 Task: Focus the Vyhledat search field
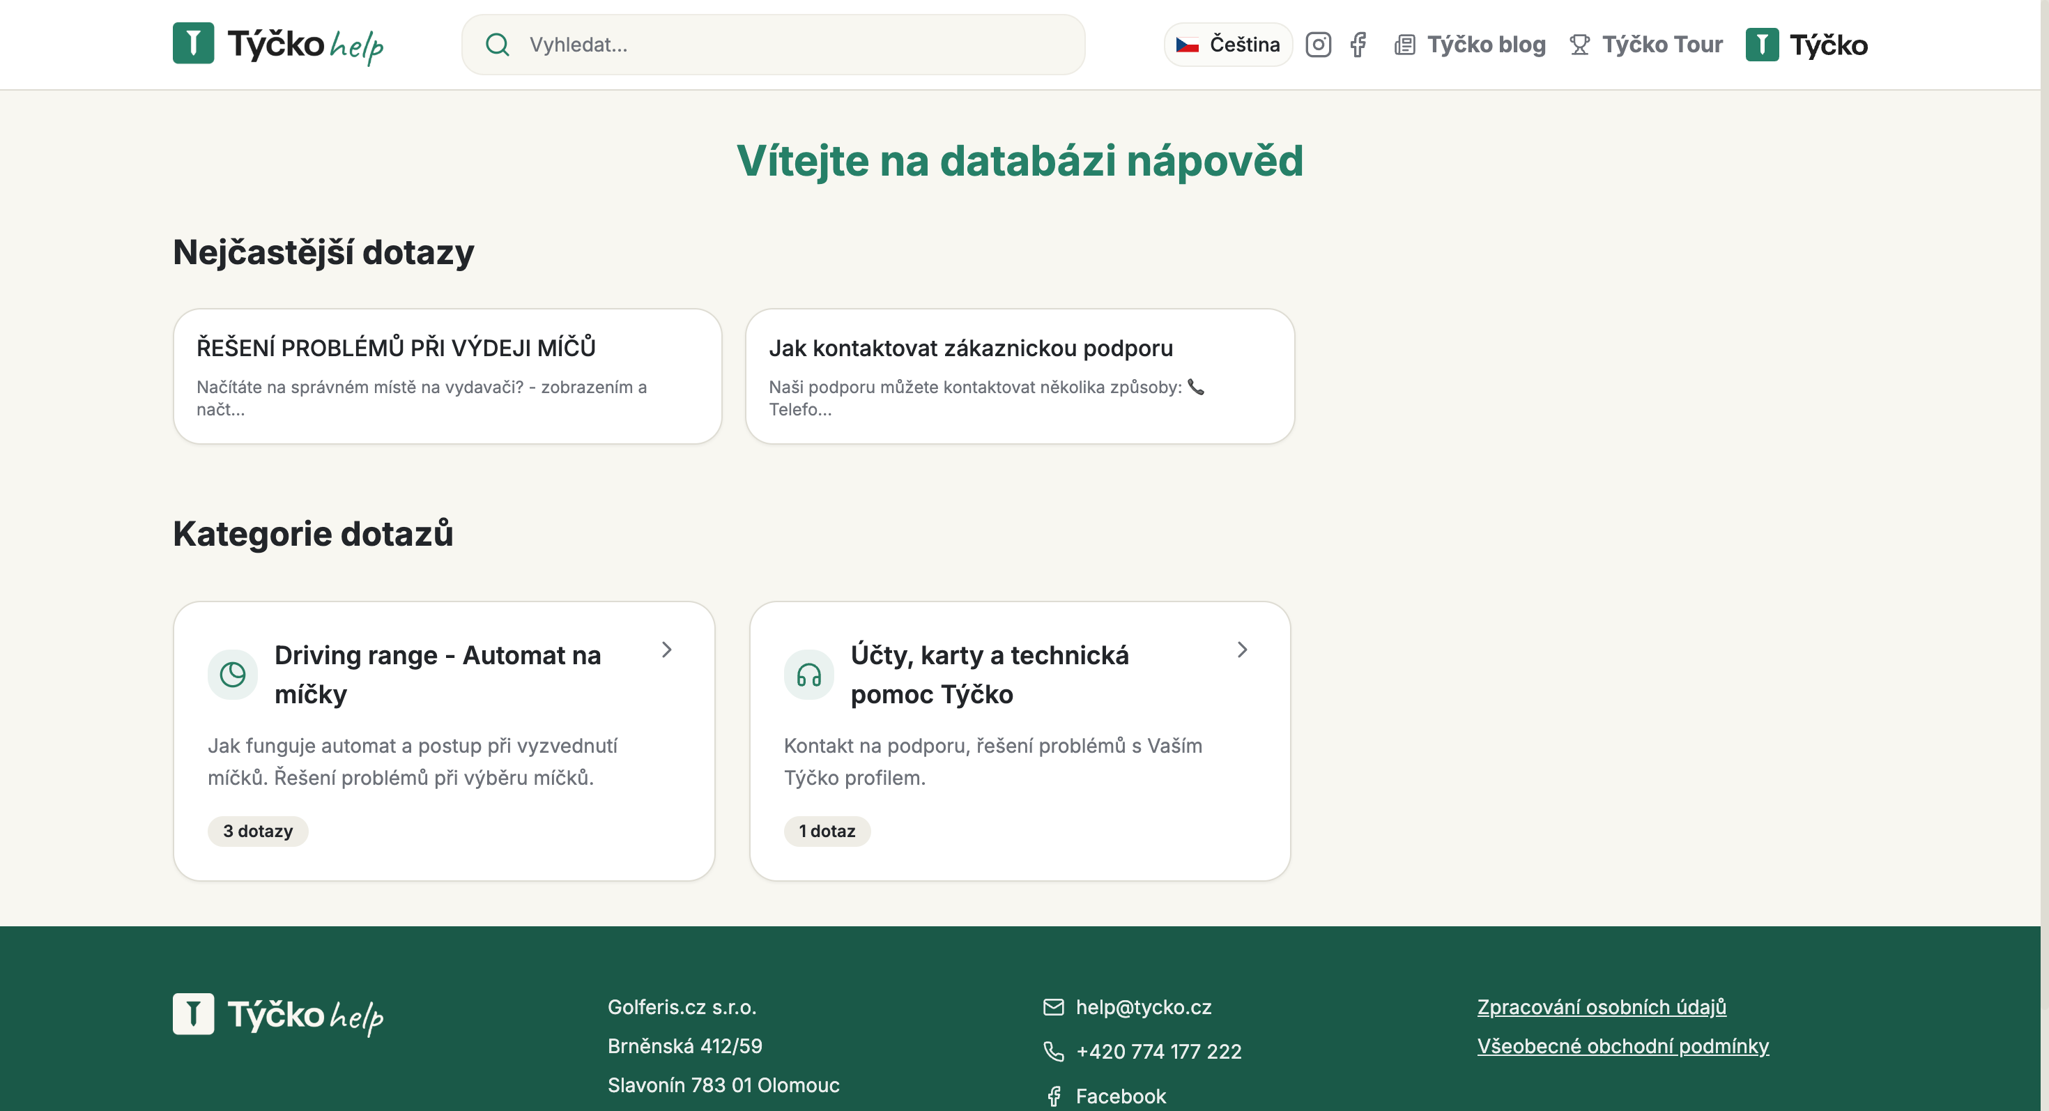point(773,45)
